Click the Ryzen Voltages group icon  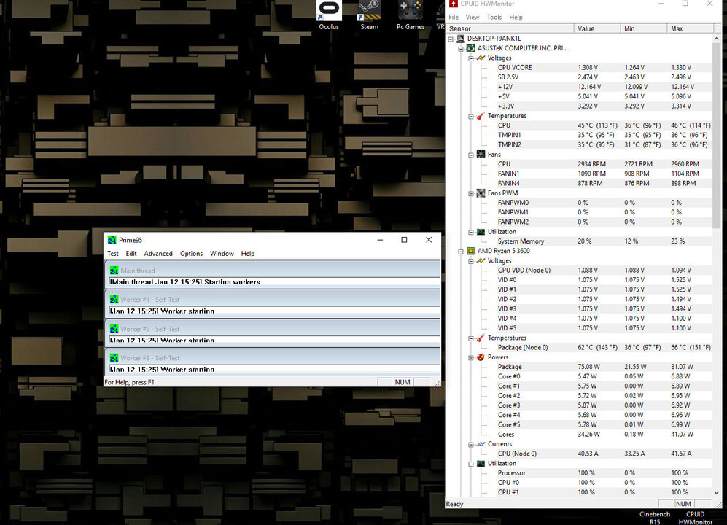pyautogui.click(x=481, y=260)
